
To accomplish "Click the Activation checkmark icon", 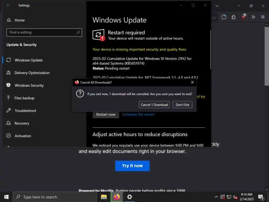I will (x=9, y=136).
